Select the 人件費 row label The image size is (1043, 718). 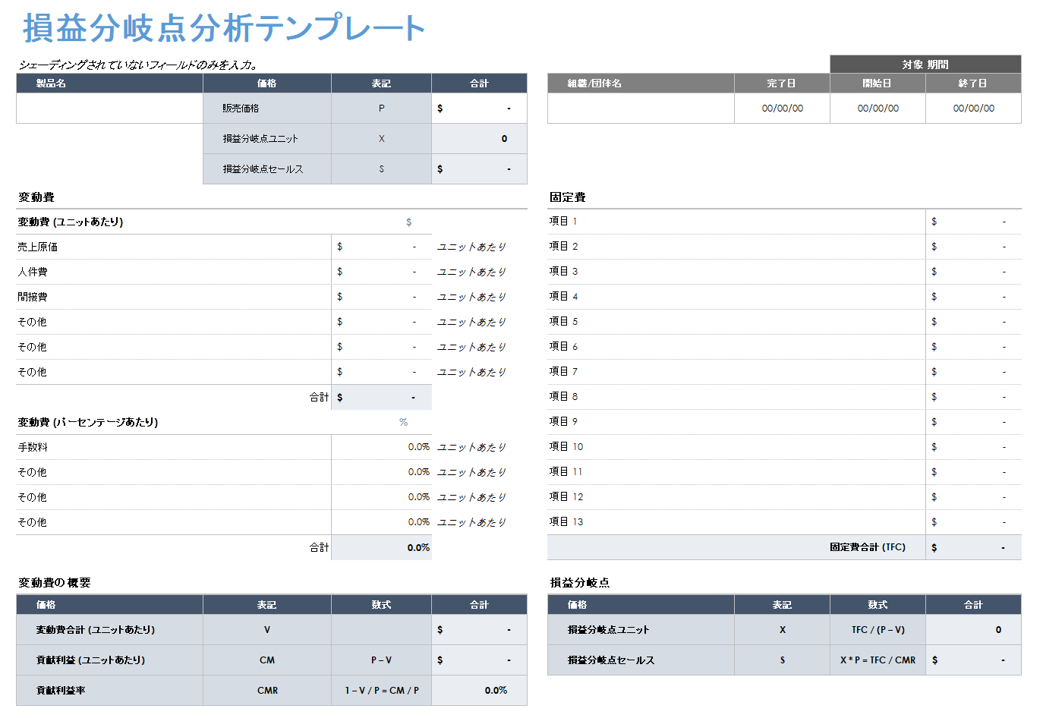tap(33, 272)
